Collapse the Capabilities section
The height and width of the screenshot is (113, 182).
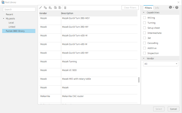144,13
